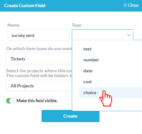142x134 pixels.
Task: Click the item types question text
Action: [39, 49]
